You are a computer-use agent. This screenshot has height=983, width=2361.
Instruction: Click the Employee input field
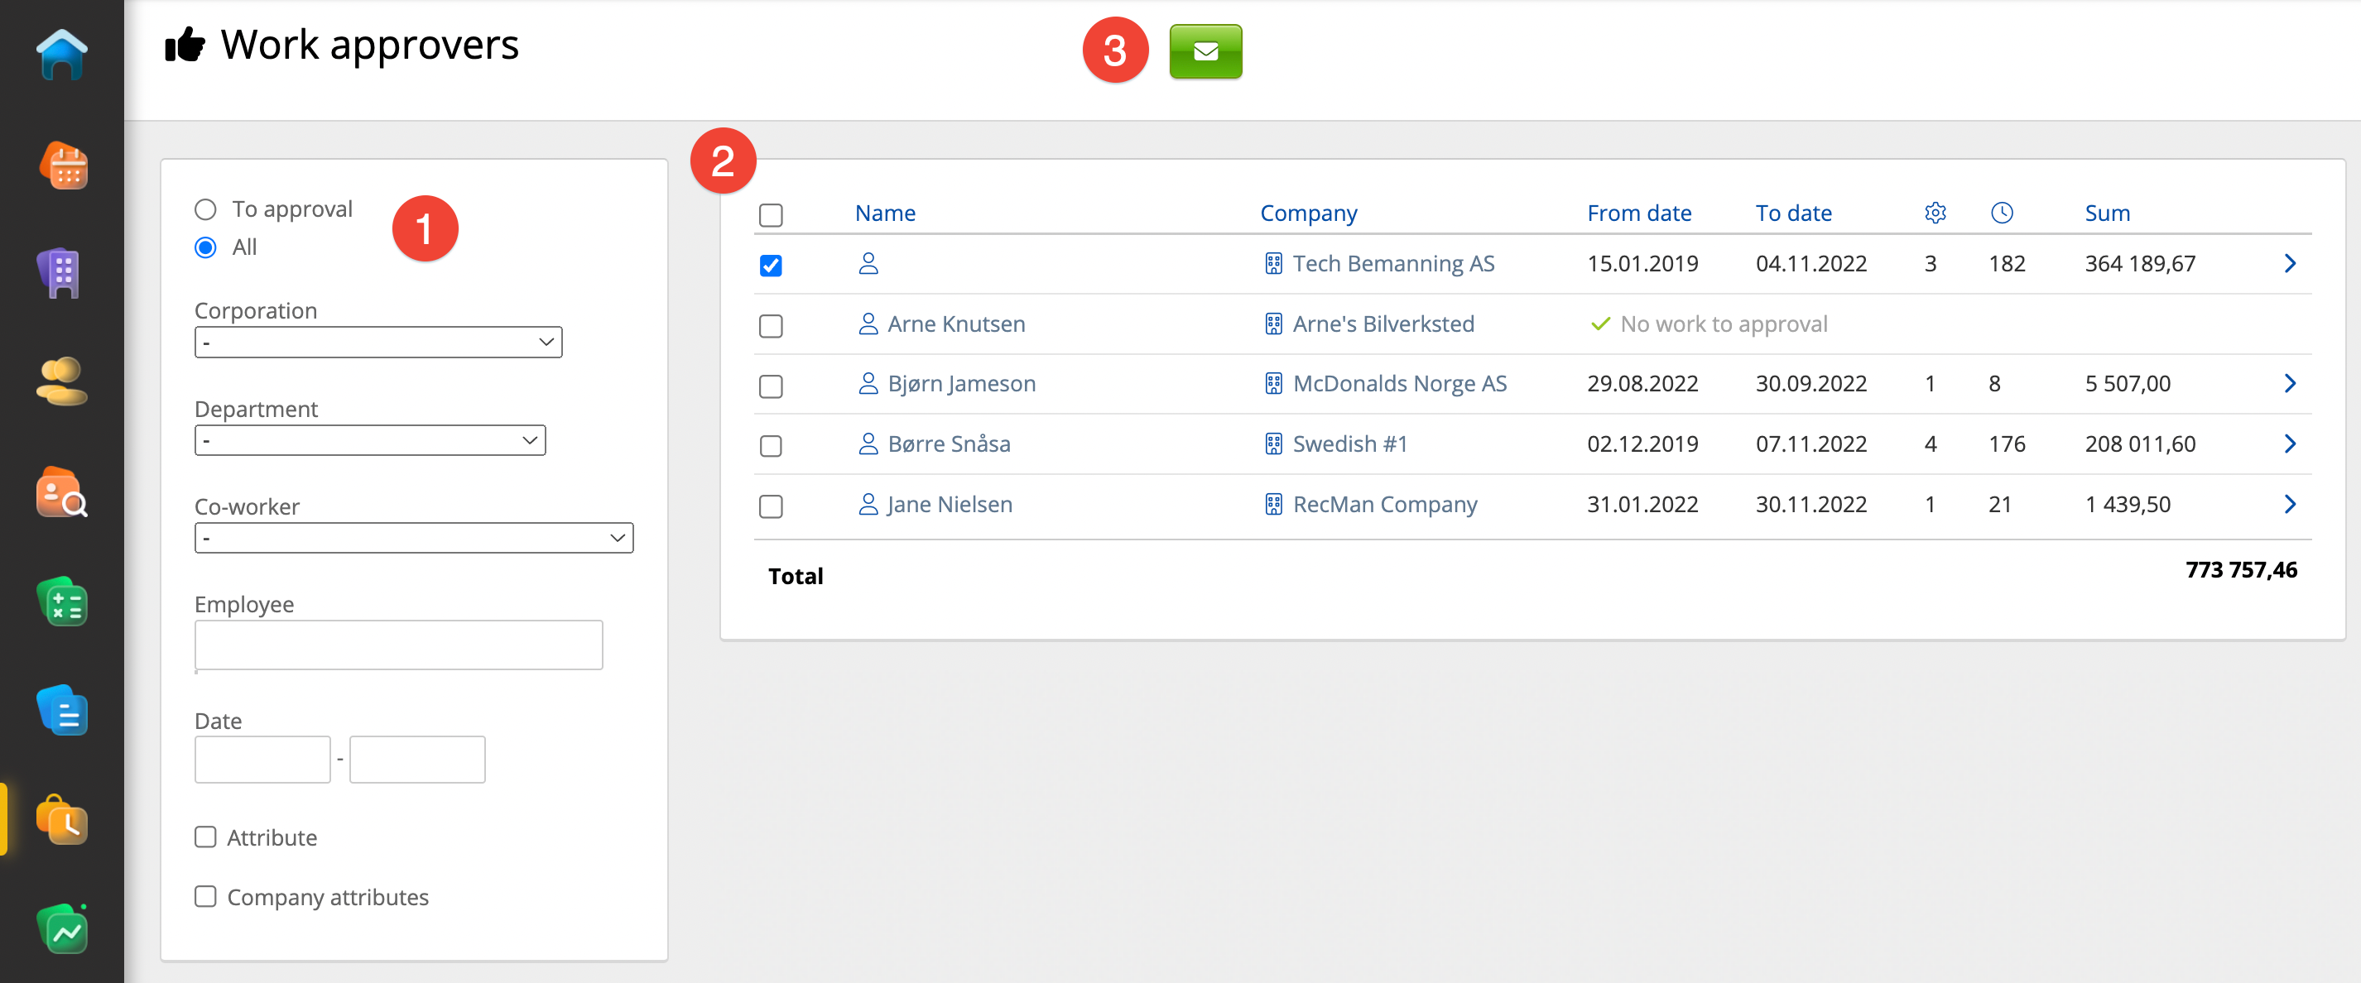click(397, 645)
